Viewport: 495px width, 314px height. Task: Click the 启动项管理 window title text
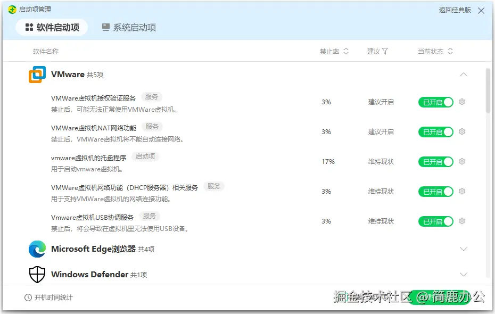[35, 10]
